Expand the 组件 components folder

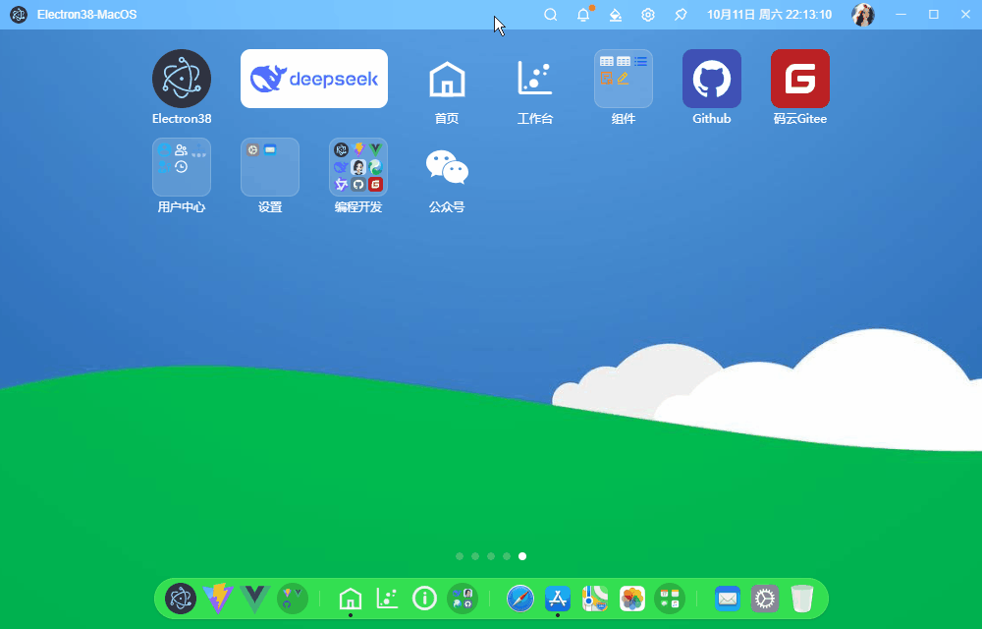[x=624, y=79]
